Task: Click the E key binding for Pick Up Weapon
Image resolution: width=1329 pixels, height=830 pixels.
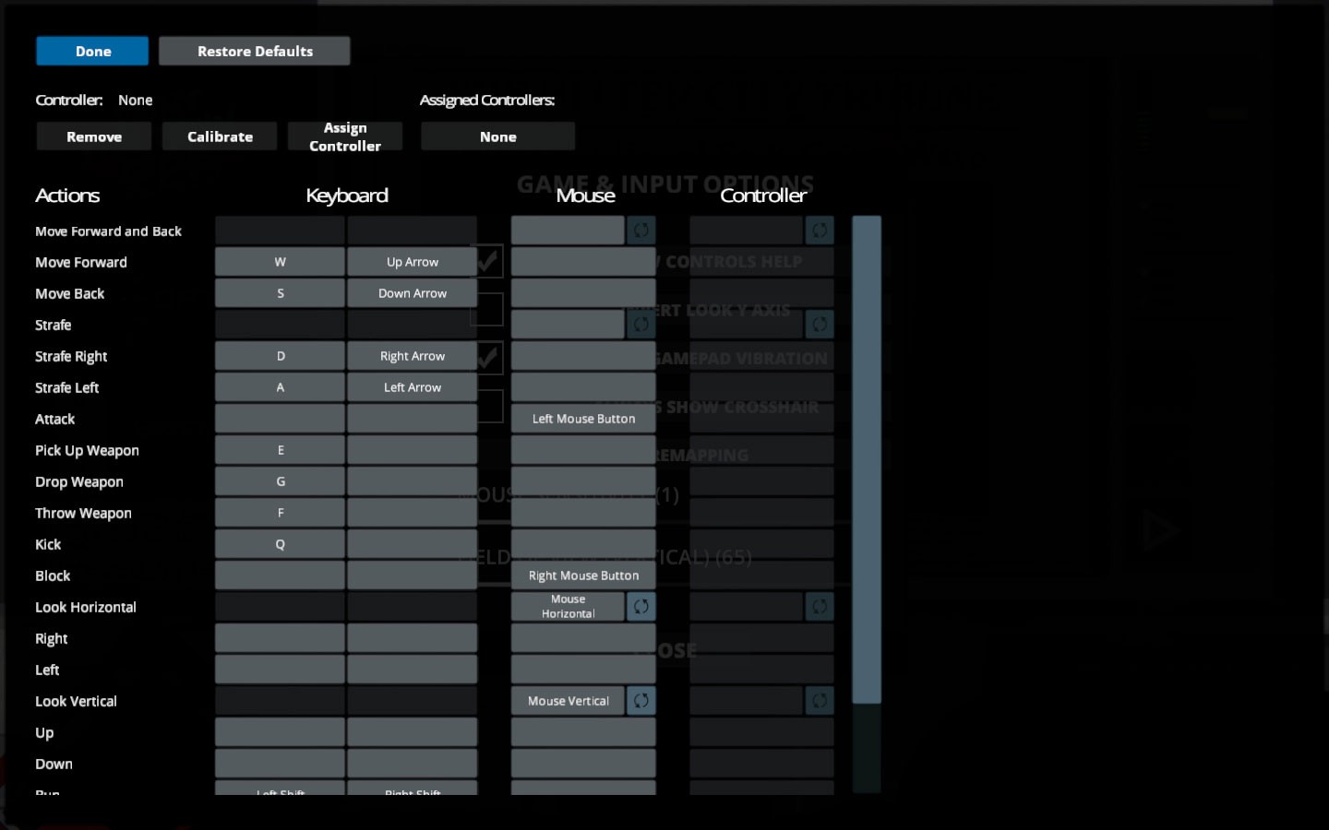Action: (x=280, y=450)
